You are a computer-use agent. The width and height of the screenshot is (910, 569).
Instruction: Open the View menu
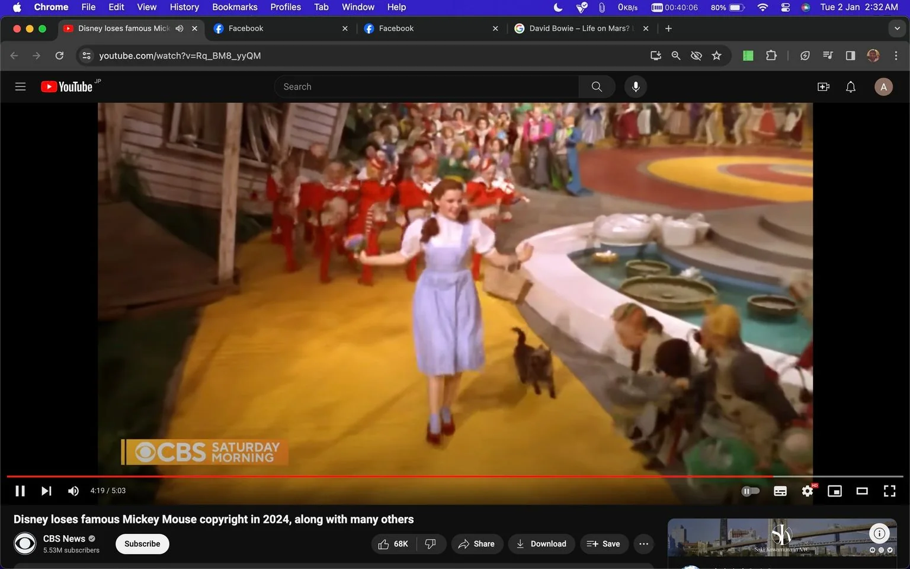click(147, 7)
